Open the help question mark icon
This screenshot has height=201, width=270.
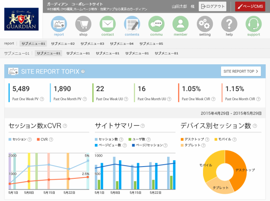(229, 24)
